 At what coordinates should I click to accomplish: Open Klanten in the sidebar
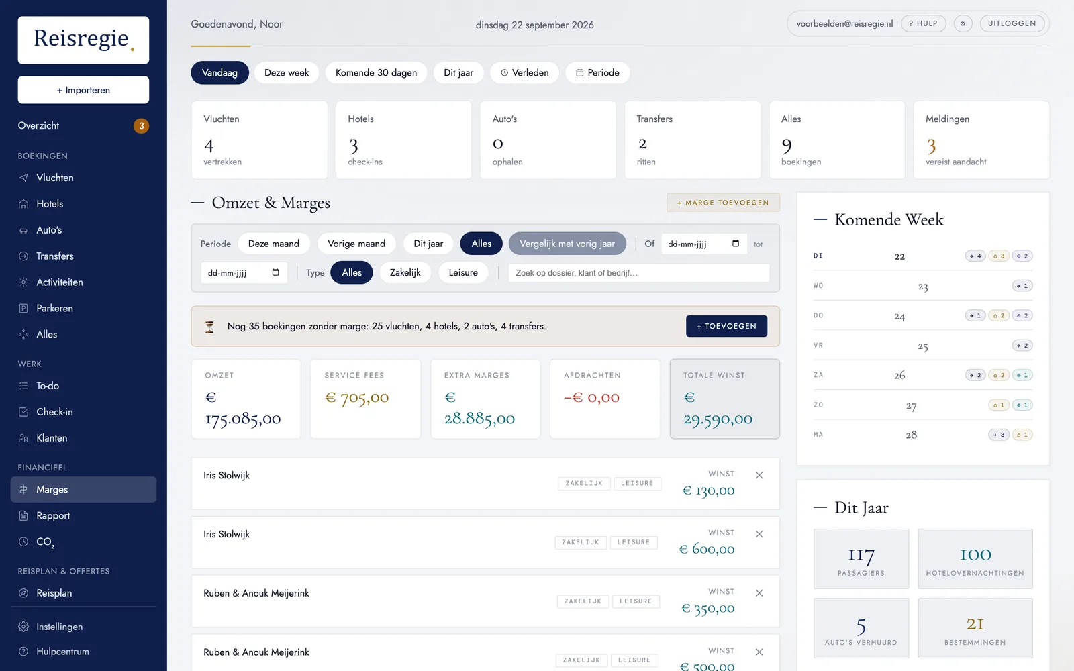pyautogui.click(x=83, y=438)
